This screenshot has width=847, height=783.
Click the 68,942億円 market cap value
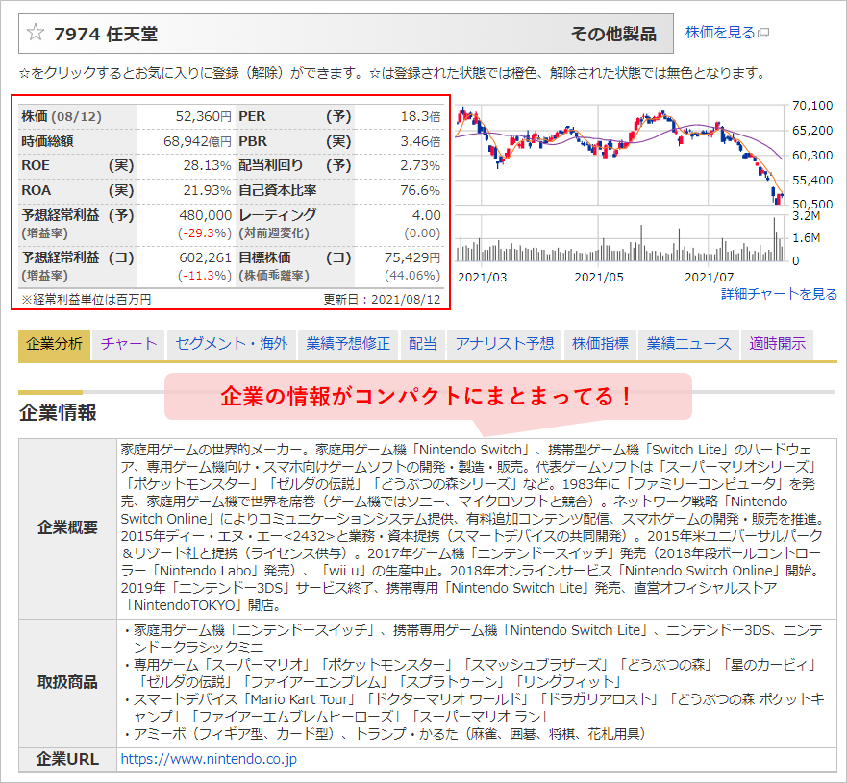coord(198,141)
